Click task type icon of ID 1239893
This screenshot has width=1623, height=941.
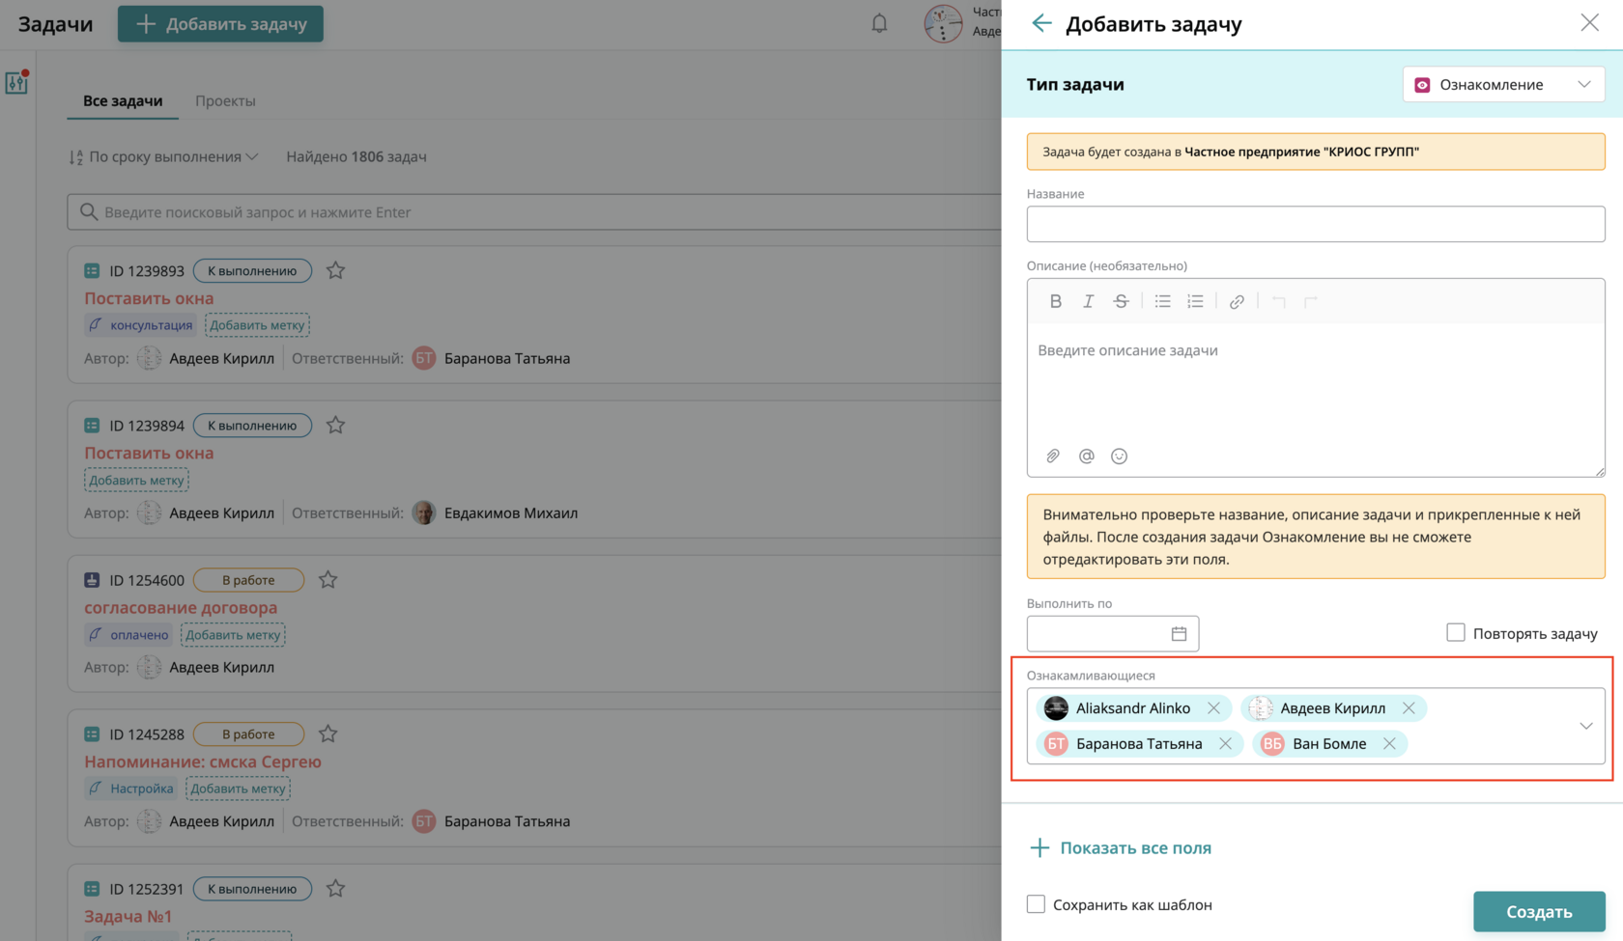92,271
